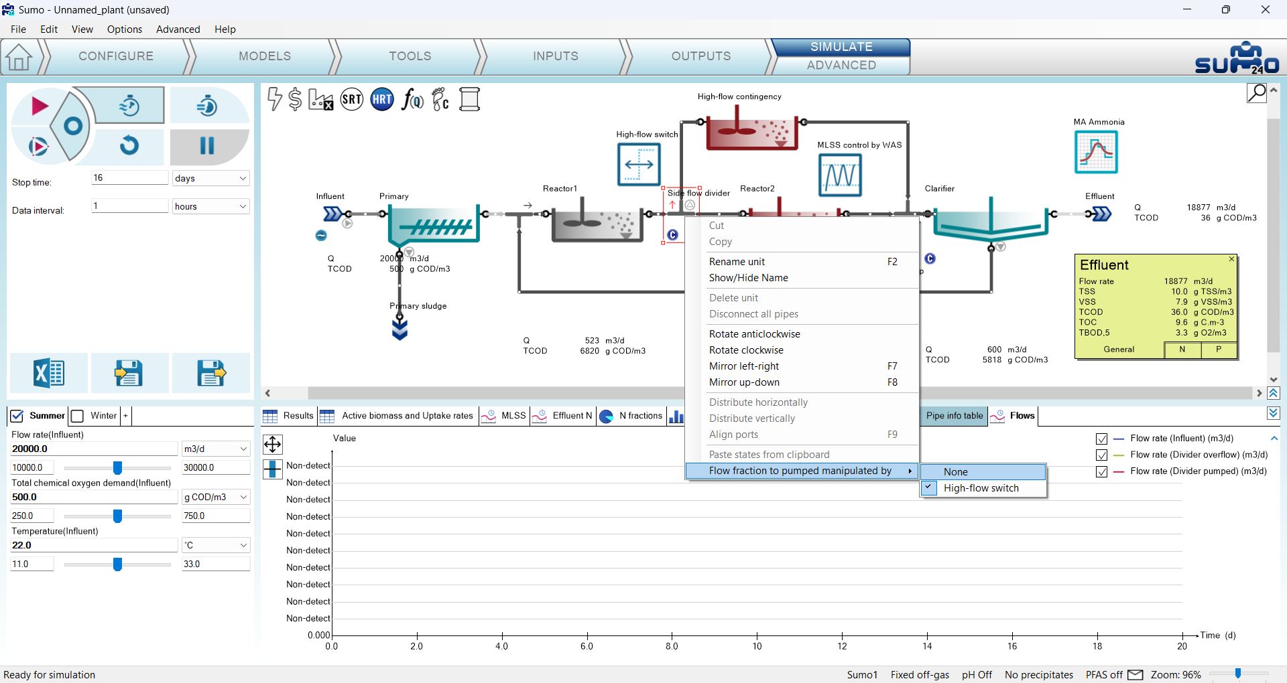Open the cost dollar sign tool
1287x683 pixels.
pos(295,99)
